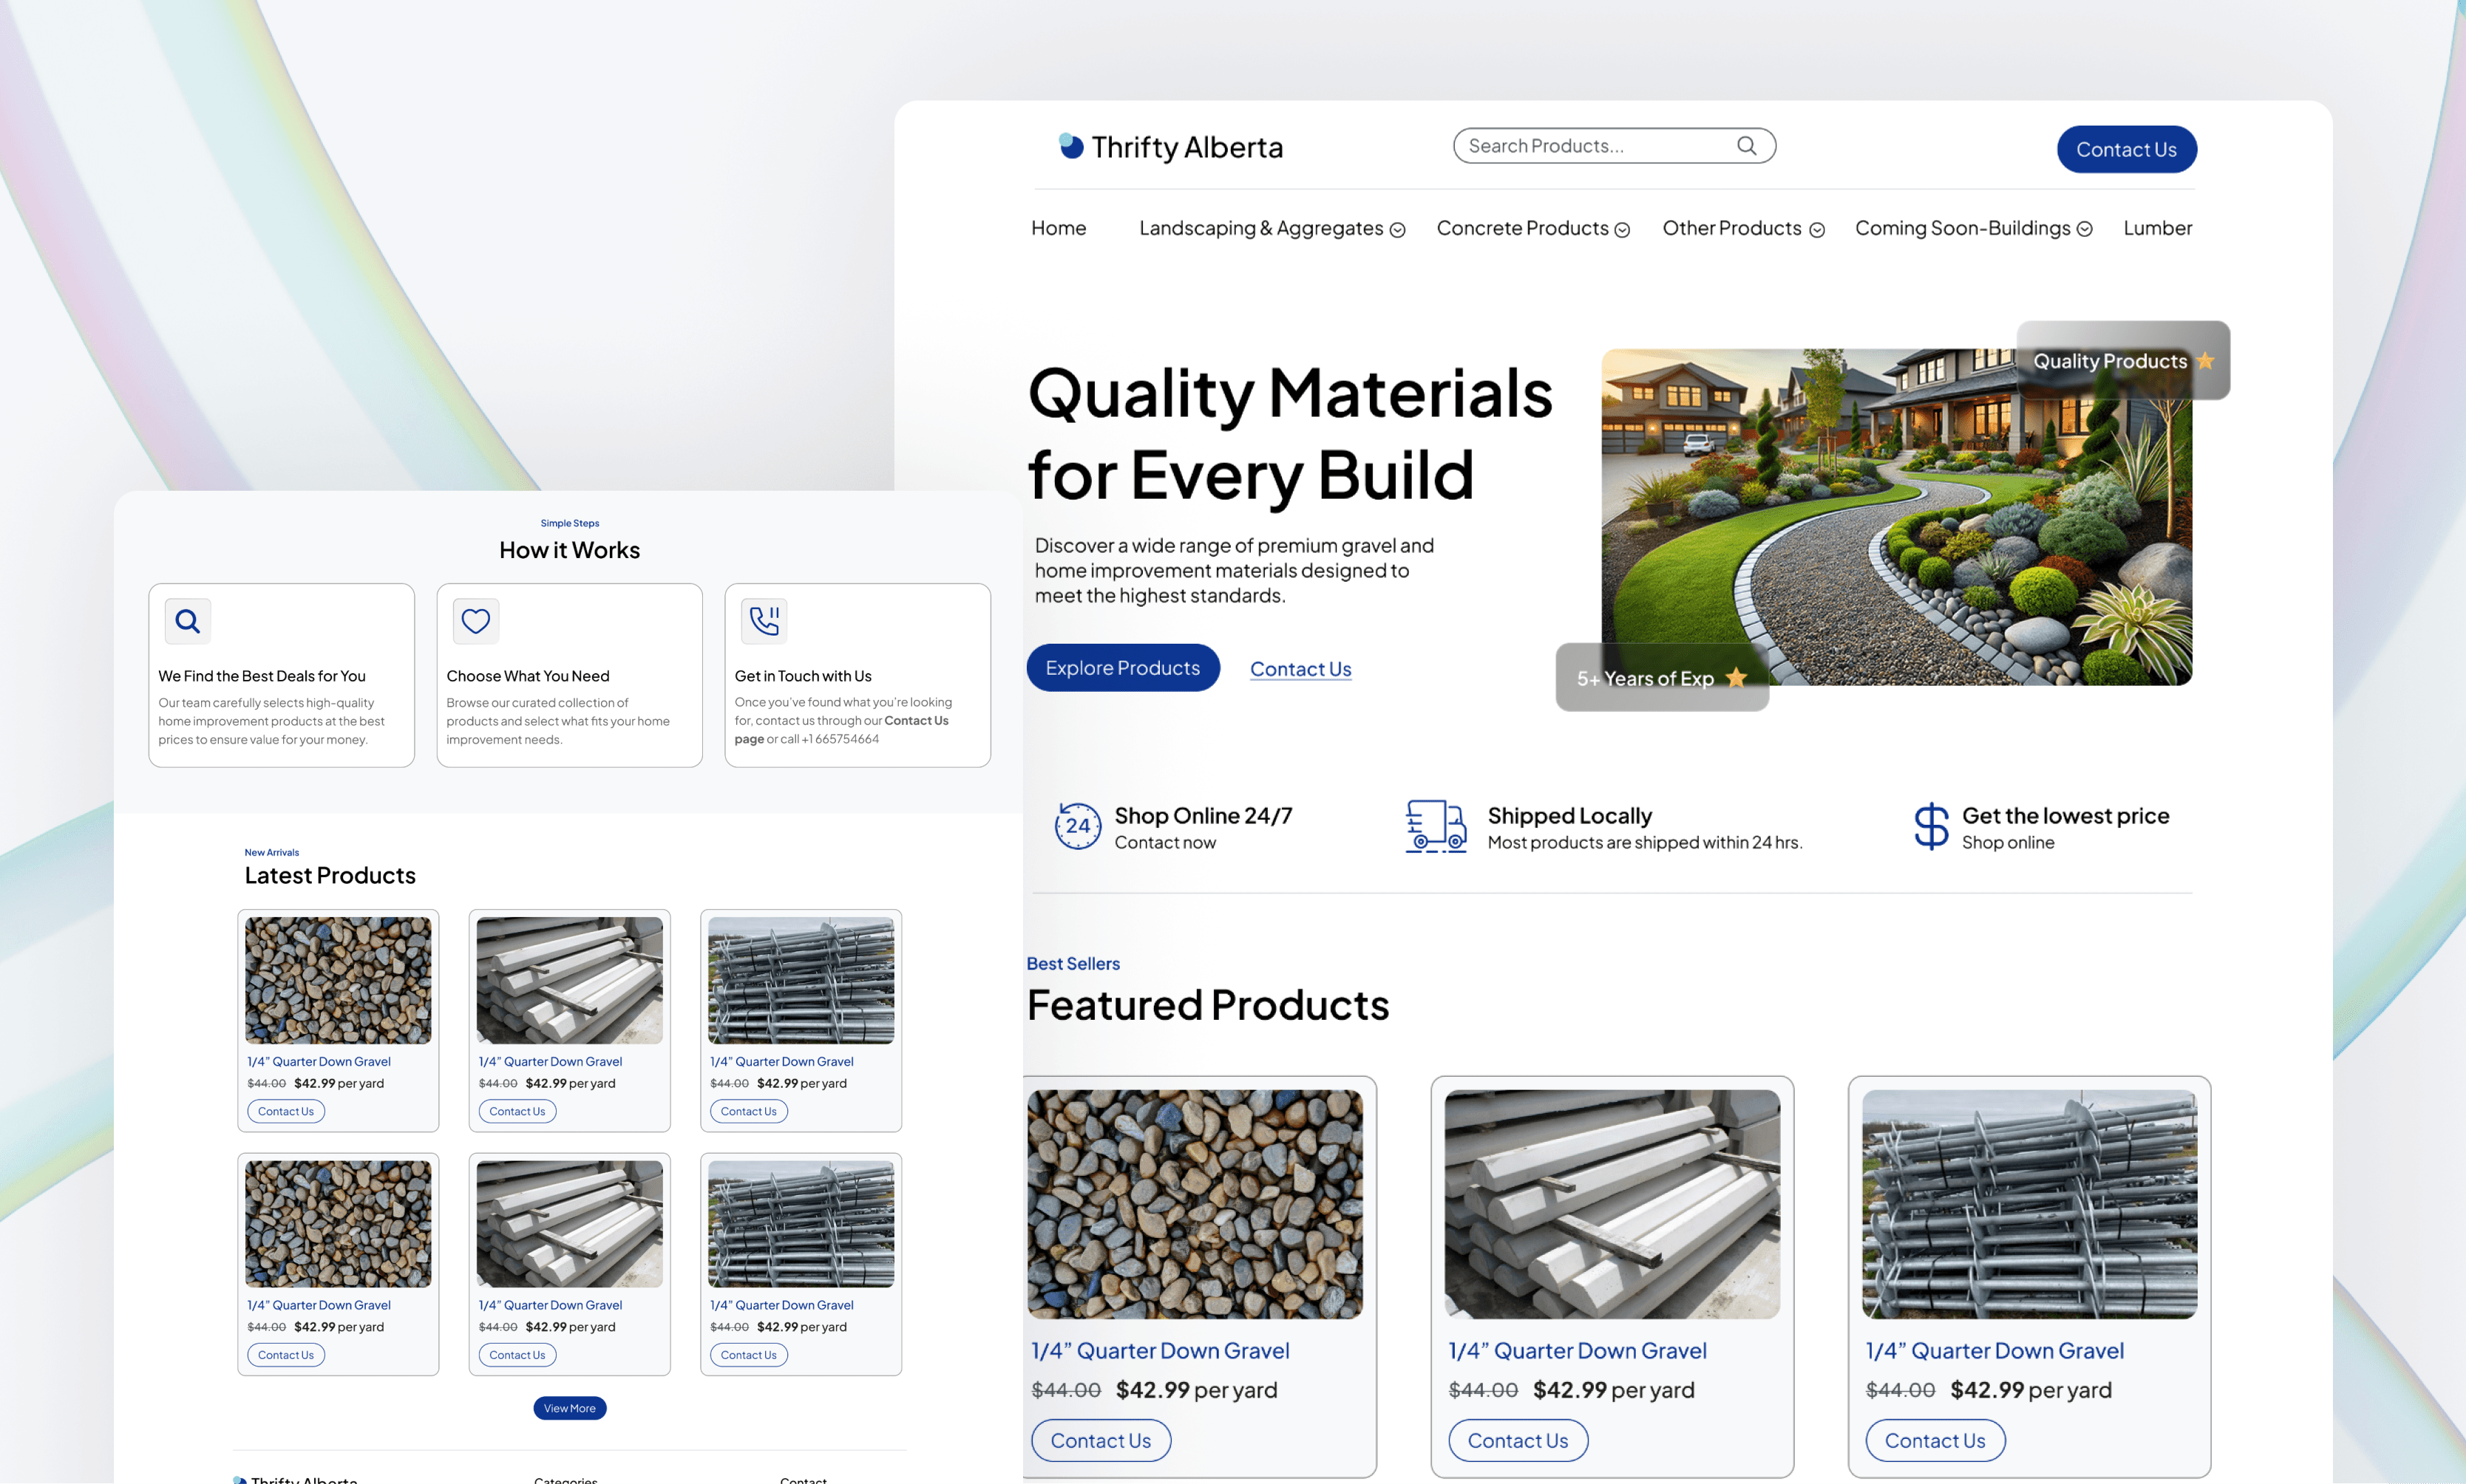Open the top-row steel piles photo in Latest Products
Image resolution: width=2466 pixels, height=1484 pixels.
801,981
